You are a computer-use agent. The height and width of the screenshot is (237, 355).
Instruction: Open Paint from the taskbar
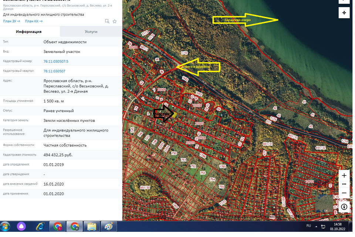pos(109,226)
